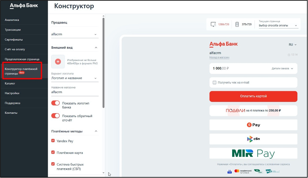Click the PCI DSS badge icon

point(272,171)
